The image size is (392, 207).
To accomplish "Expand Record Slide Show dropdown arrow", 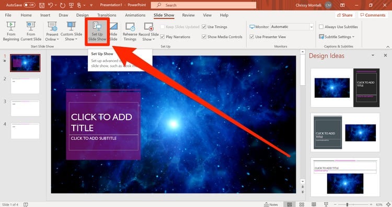I will [154, 39].
